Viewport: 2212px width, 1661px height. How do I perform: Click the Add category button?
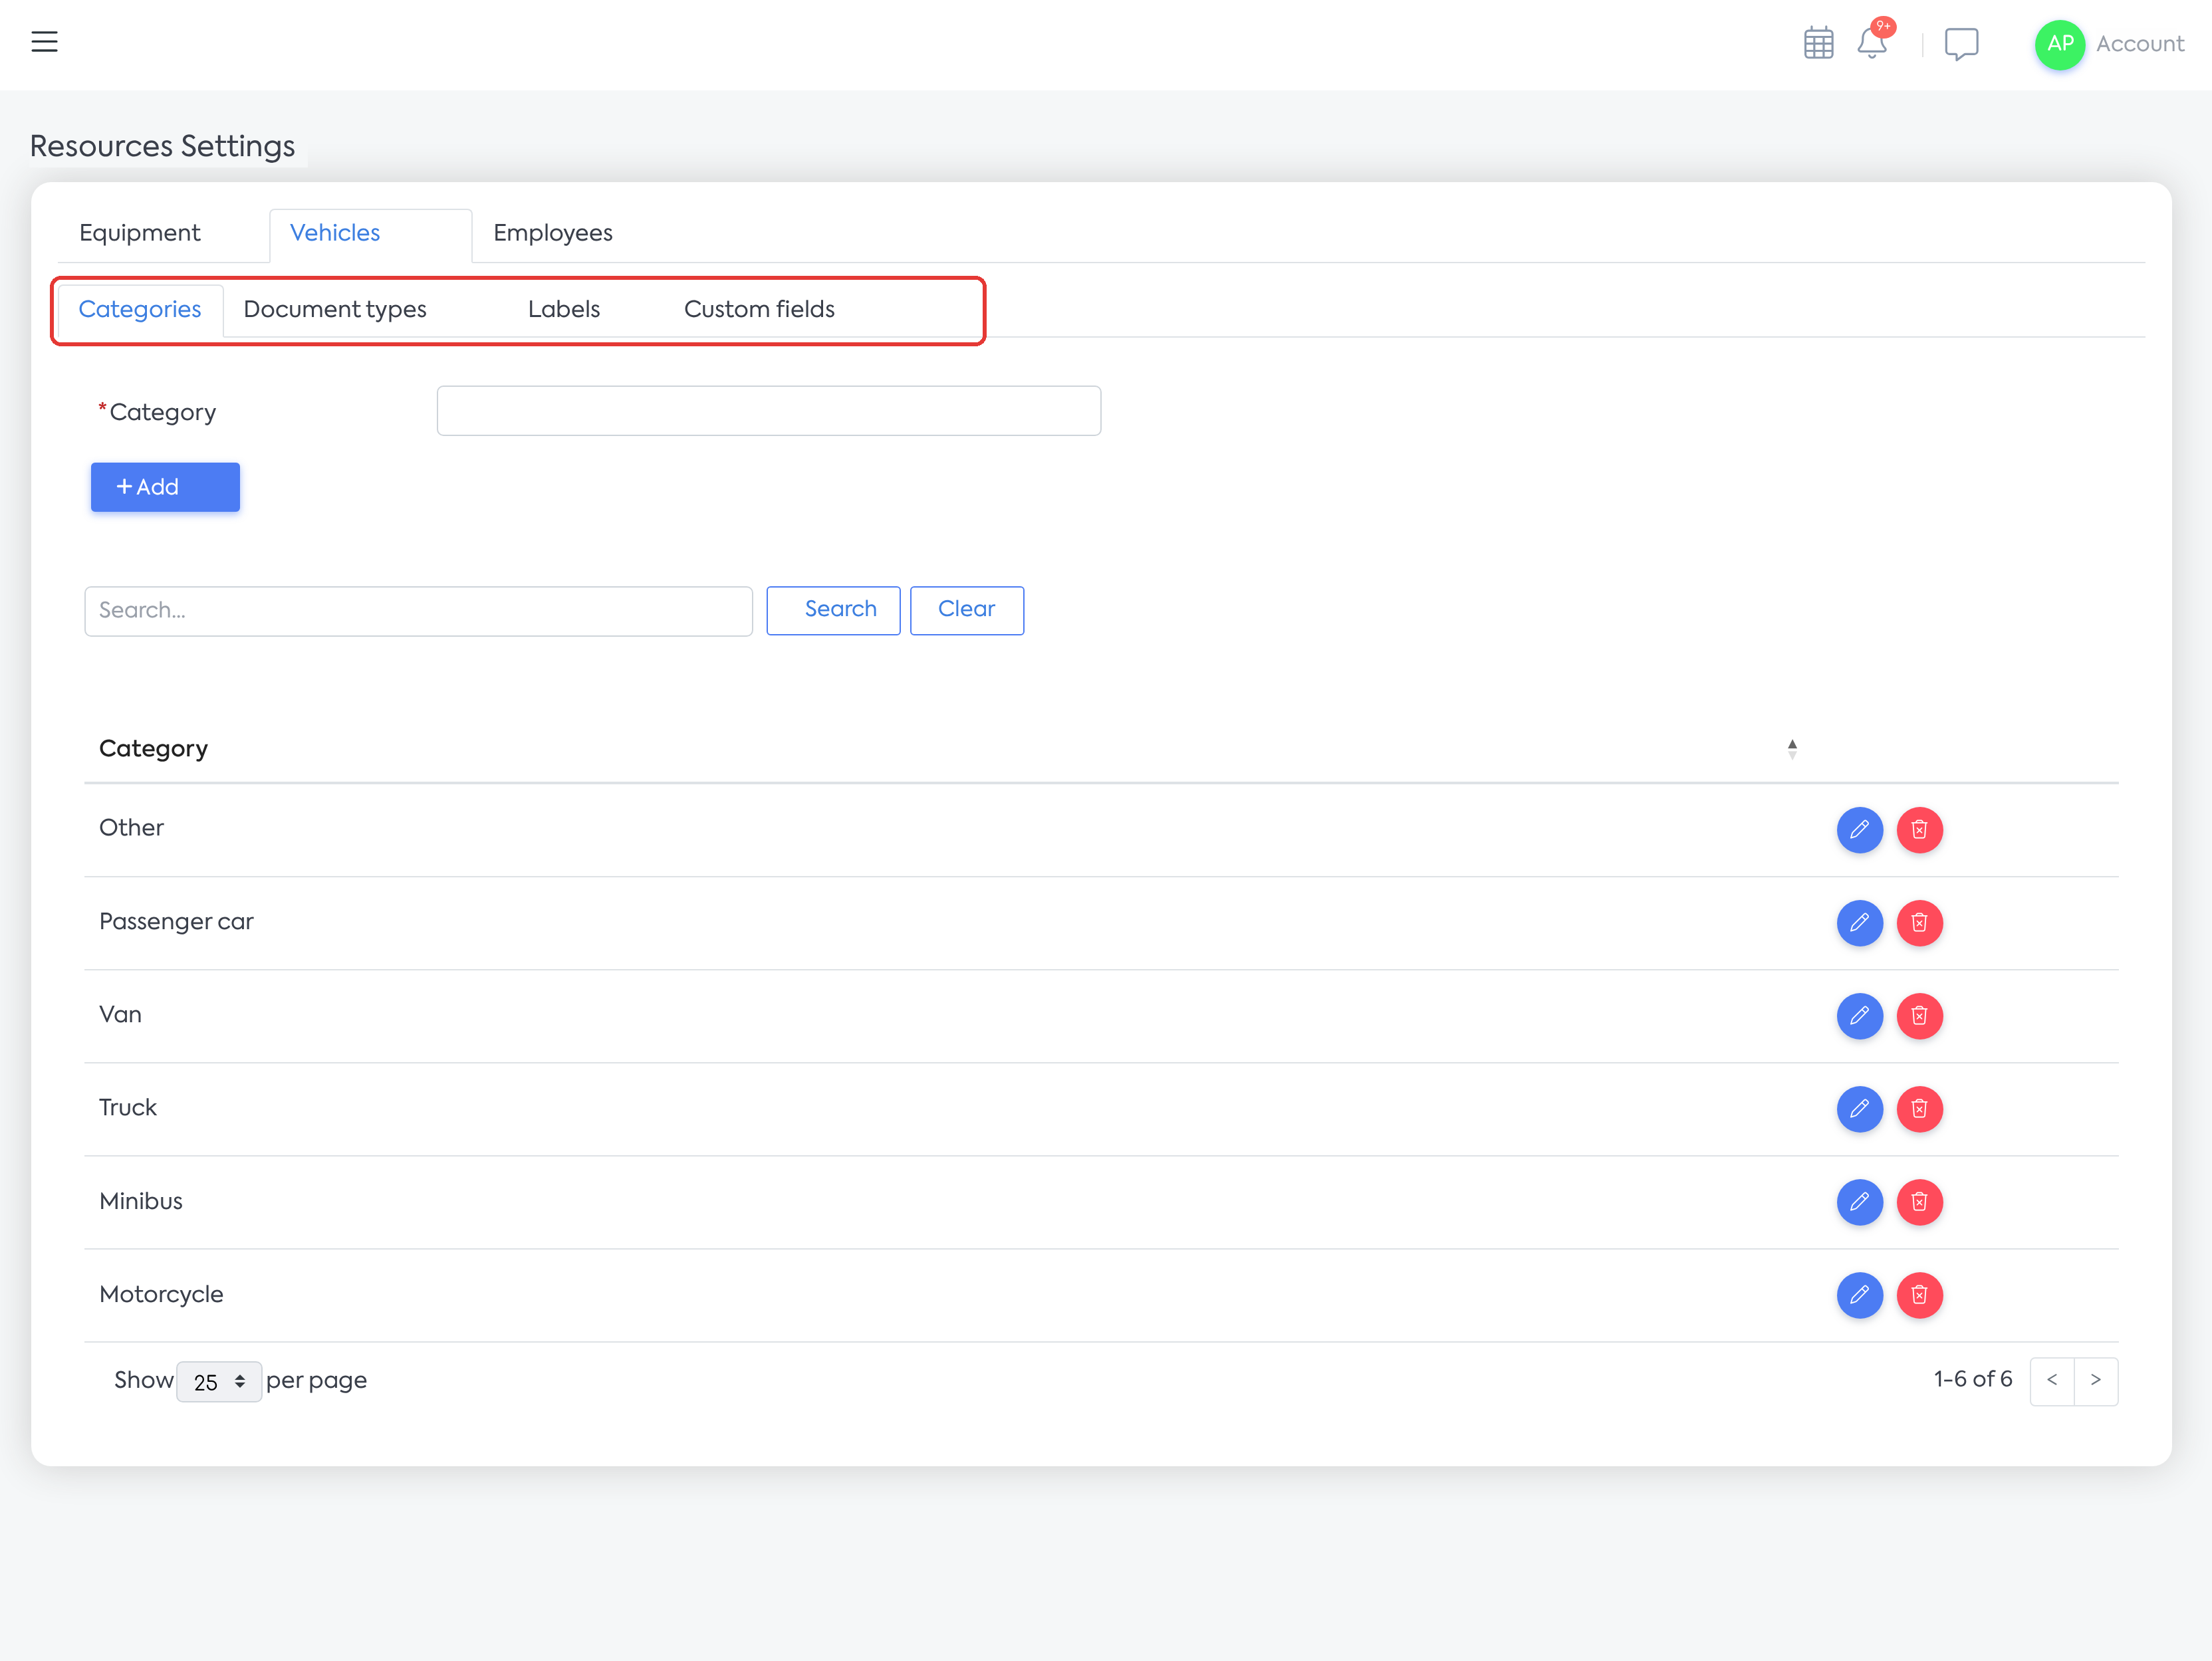coord(165,487)
